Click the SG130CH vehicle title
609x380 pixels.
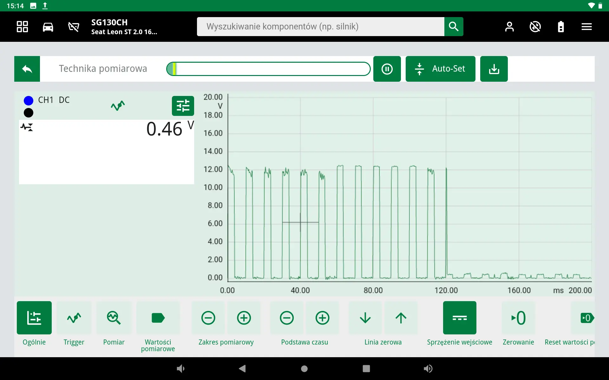click(109, 22)
